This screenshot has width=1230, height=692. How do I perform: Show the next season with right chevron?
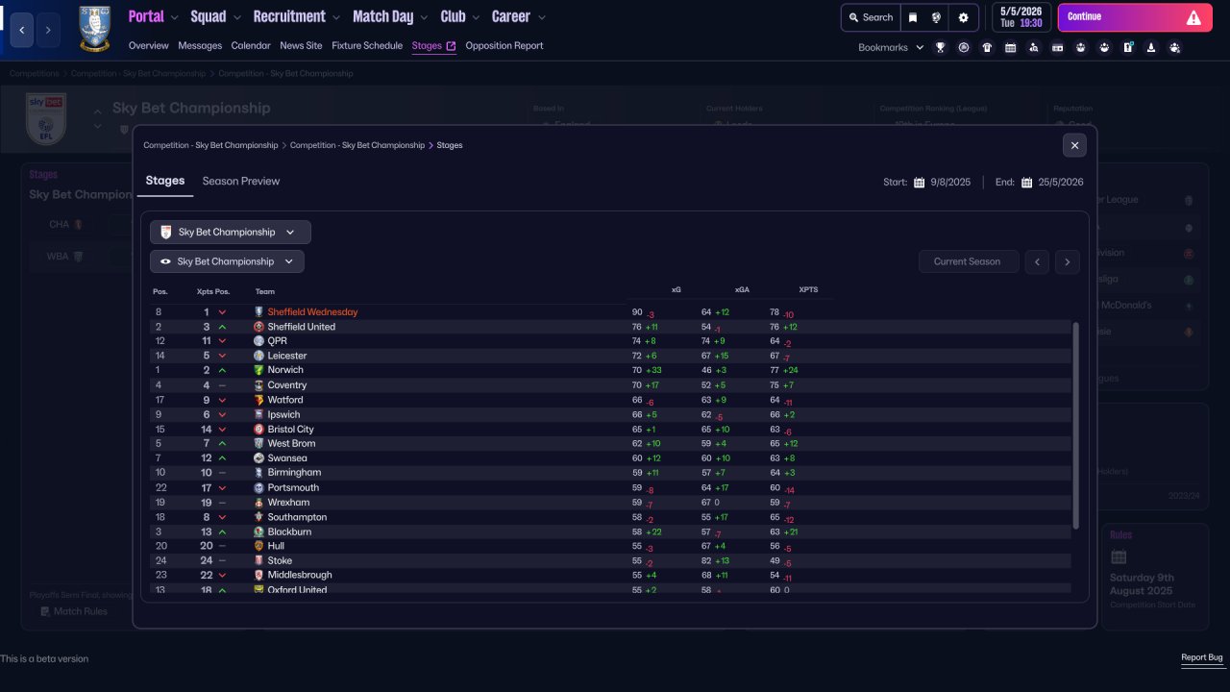tap(1068, 261)
